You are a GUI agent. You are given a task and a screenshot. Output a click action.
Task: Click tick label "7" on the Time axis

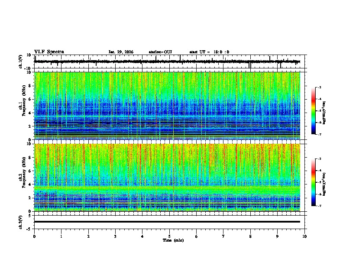click(x=223, y=236)
